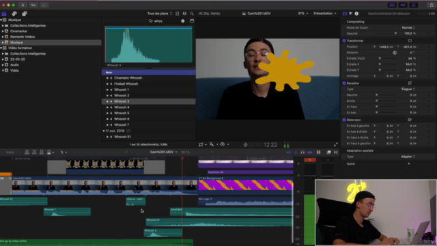Viewport: 437px width, 246px height.
Task: Change Mode de fusion Normal dropdown
Action: coord(408,27)
